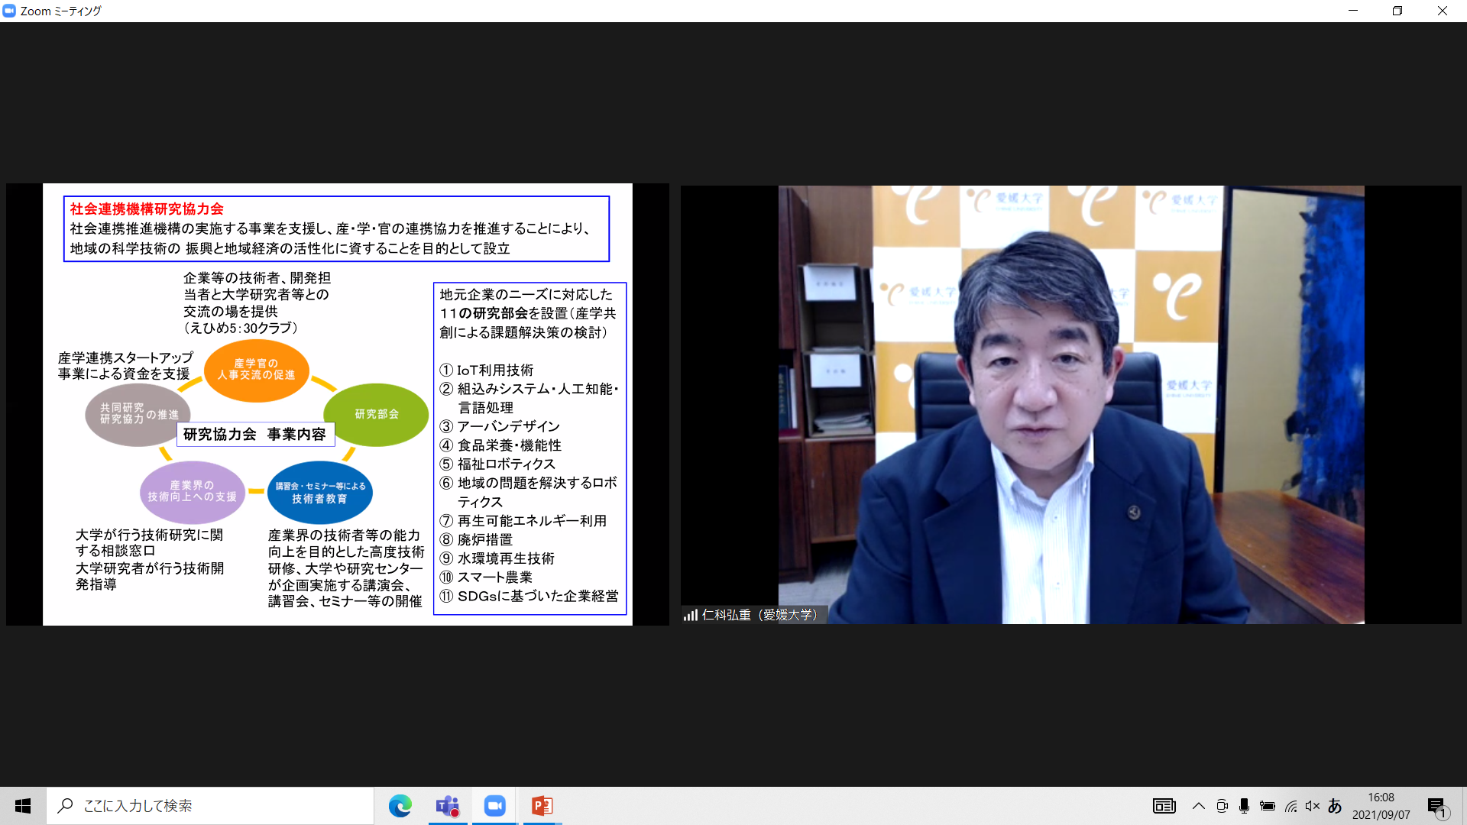Click list item ⑪ SDGsに基づいた企業経営
The width and height of the screenshot is (1467, 825).
(529, 597)
